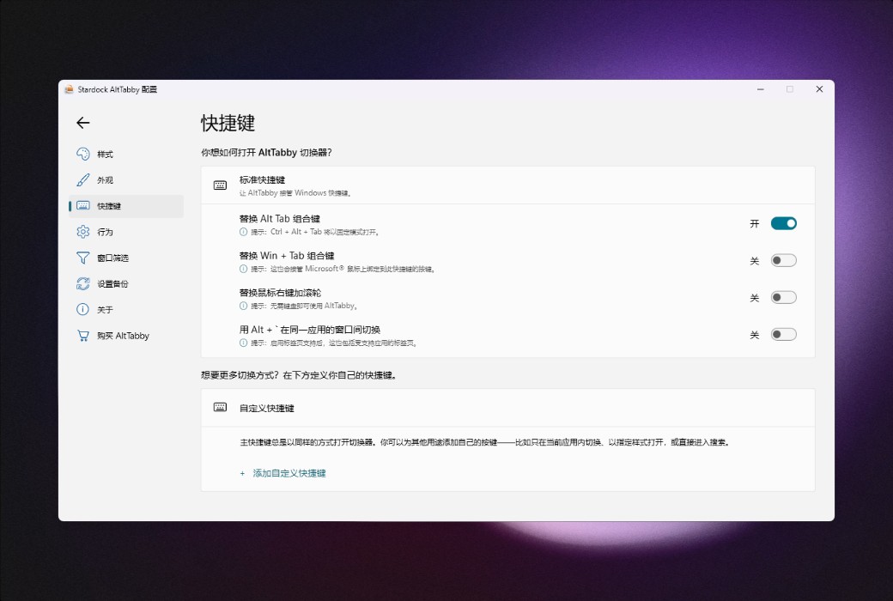Click info icon under 替换 Alt Tab 组合键
Image resolution: width=893 pixels, height=601 pixels.
tap(243, 232)
